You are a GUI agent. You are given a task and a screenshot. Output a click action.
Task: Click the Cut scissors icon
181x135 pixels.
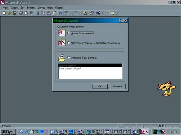(x=38, y=13)
